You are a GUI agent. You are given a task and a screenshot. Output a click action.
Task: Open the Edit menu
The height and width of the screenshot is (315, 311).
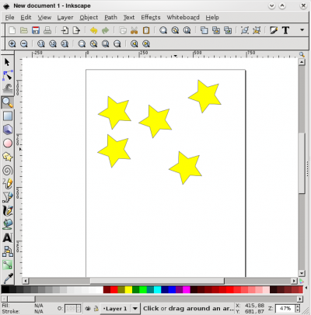coord(26,17)
